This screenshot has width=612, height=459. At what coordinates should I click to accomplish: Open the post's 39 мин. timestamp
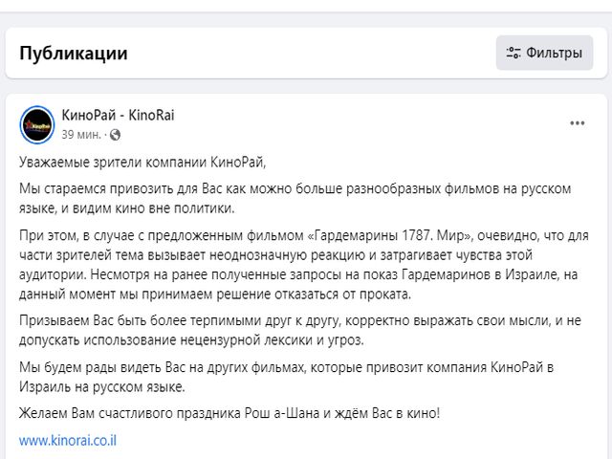[81, 135]
